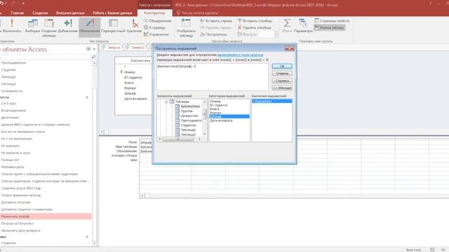Screen dimensions: 449x252
Task: Open the Преподаватели table in navigation pane
Action: (x=13, y=62)
